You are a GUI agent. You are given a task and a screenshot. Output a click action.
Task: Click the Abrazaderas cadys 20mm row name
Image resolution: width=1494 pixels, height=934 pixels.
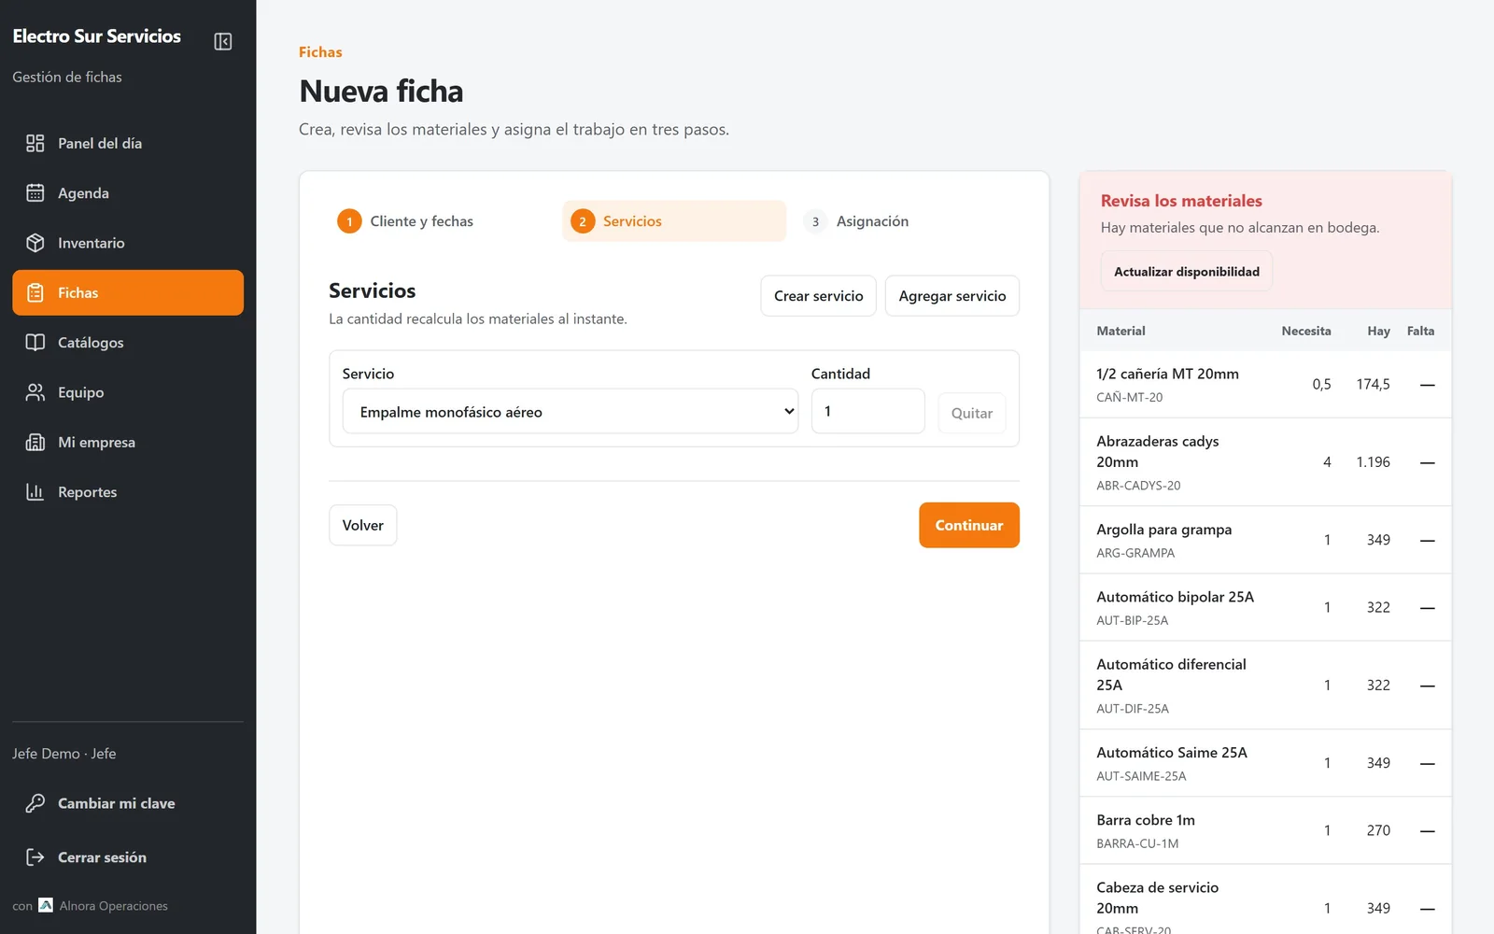[1158, 451]
